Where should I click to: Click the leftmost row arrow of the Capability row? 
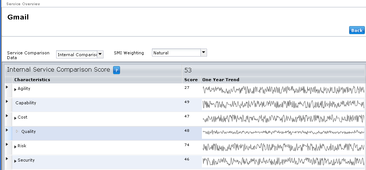7,101
